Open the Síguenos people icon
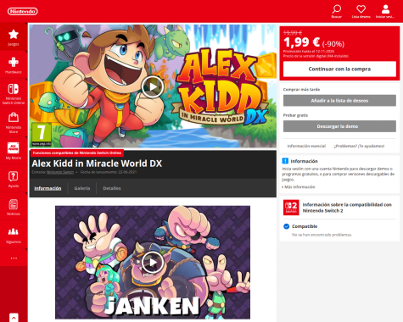 [14, 232]
